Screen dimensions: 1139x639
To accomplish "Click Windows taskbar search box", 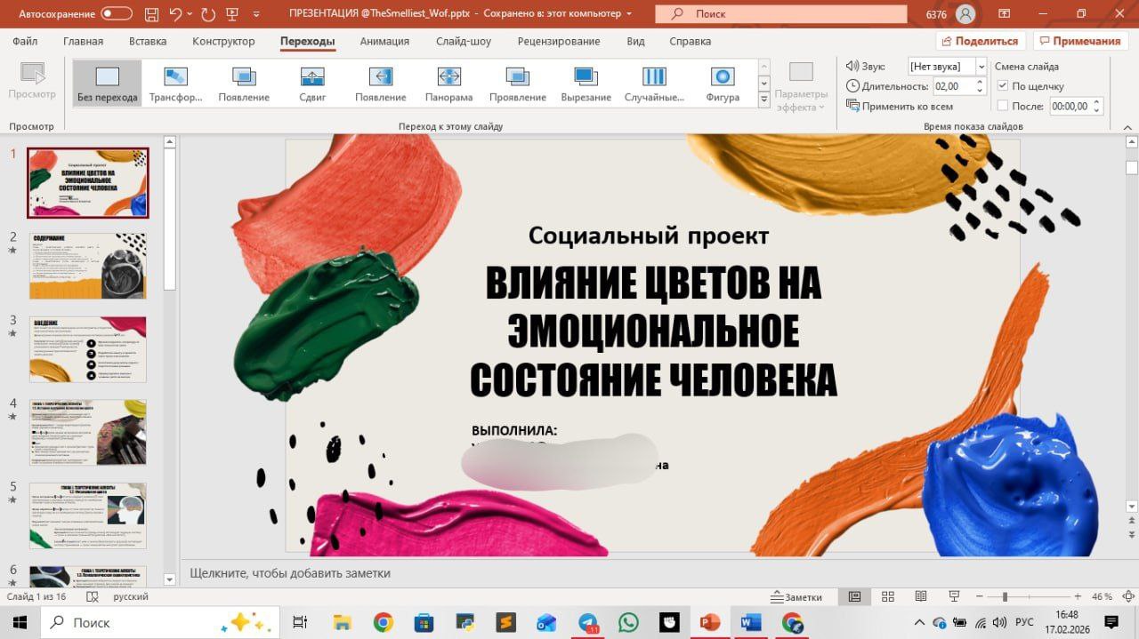I will pyautogui.click(x=161, y=622).
